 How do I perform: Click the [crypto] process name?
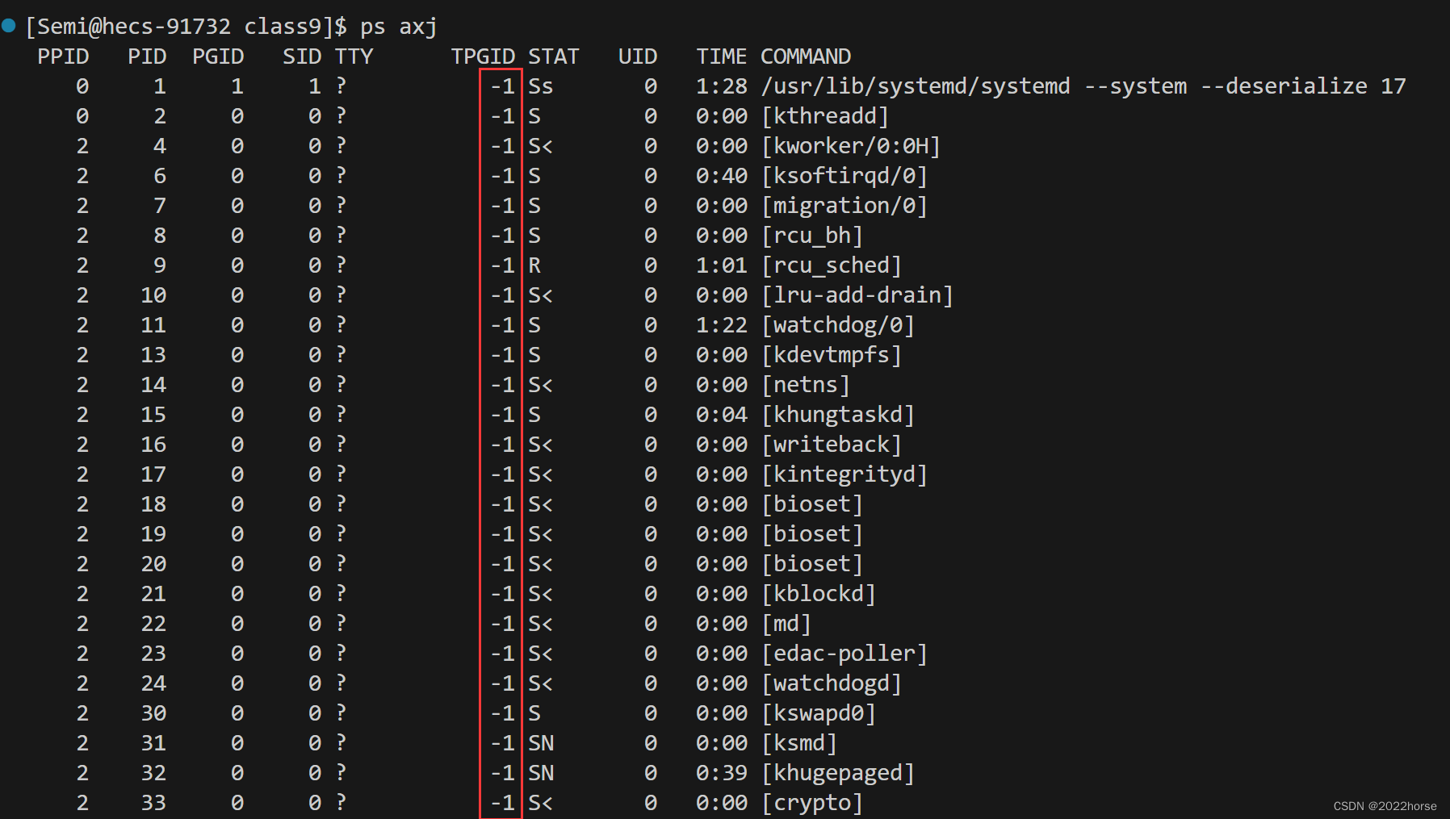pyautogui.click(x=812, y=803)
